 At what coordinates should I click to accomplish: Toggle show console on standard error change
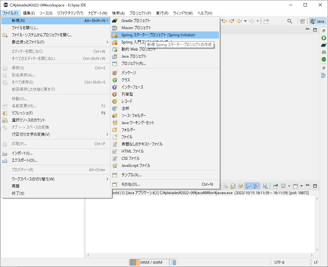[256, 186]
